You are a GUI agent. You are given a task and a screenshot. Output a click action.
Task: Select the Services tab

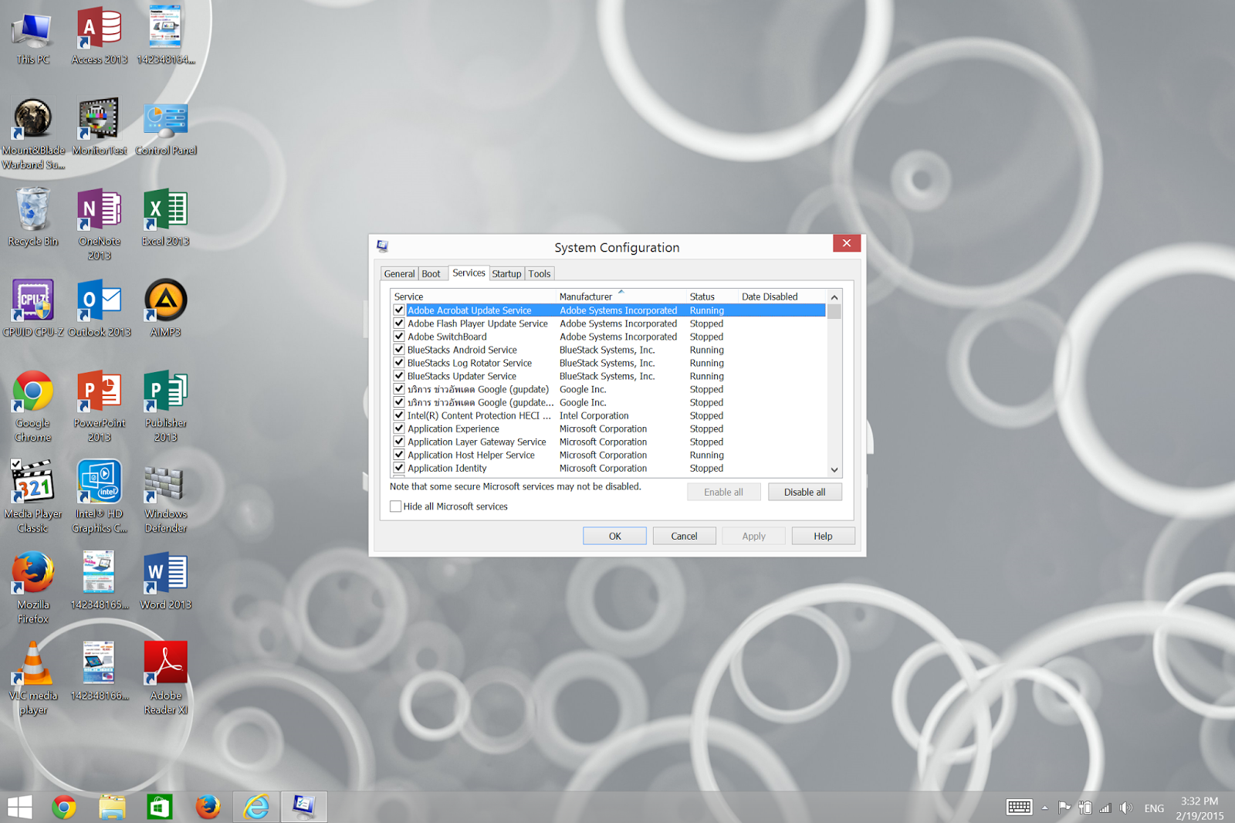[x=469, y=273]
